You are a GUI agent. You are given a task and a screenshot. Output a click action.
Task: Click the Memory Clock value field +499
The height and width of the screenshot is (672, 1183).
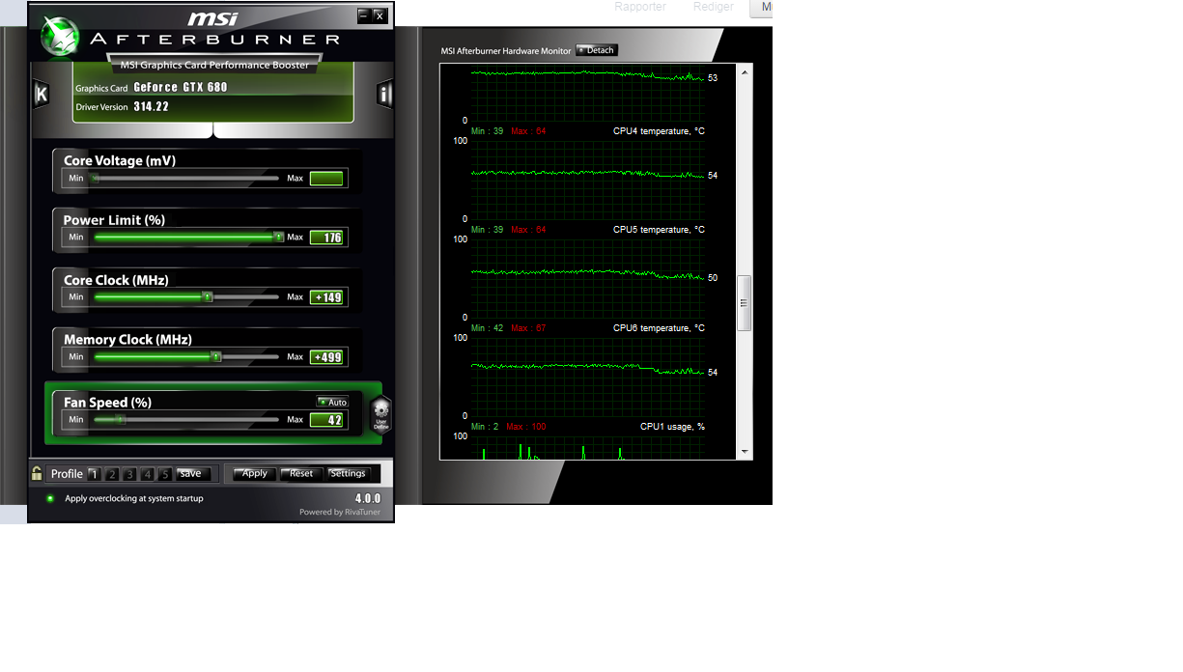tap(326, 357)
